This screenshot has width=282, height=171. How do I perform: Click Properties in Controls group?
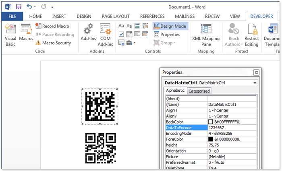click(167, 34)
